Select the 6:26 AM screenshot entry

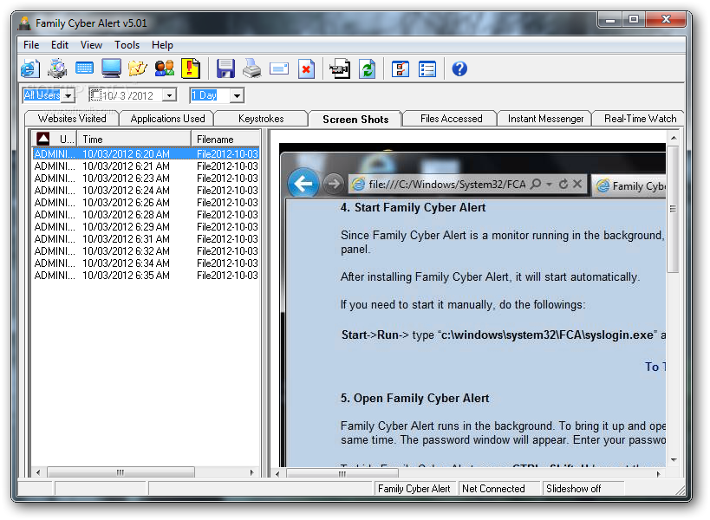pyautogui.click(x=146, y=203)
